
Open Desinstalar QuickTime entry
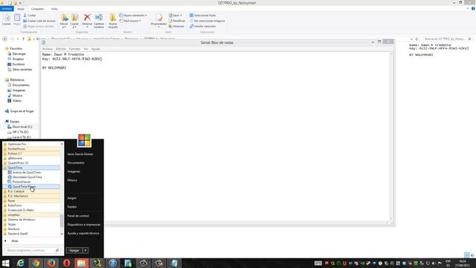(x=27, y=177)
